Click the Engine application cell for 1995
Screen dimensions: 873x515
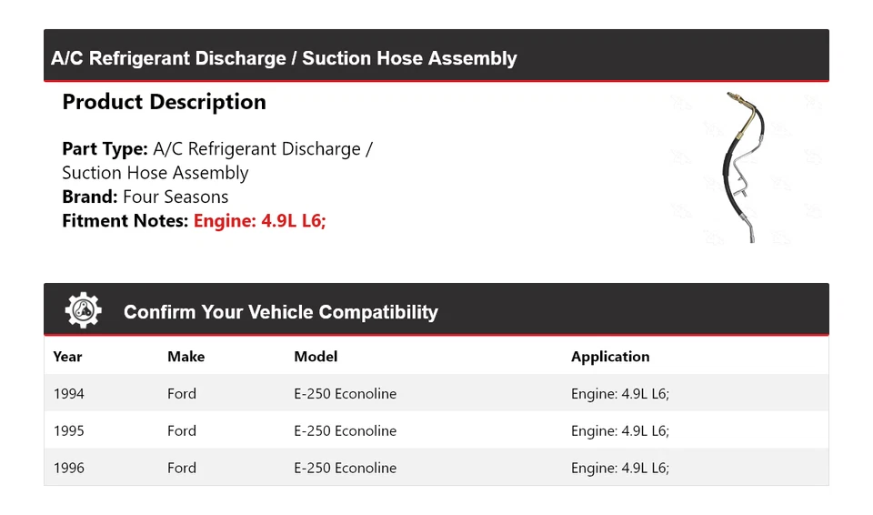pos(619,430)
